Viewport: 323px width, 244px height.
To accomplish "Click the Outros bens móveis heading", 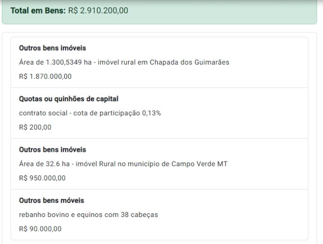I will [x=52, y=200].
